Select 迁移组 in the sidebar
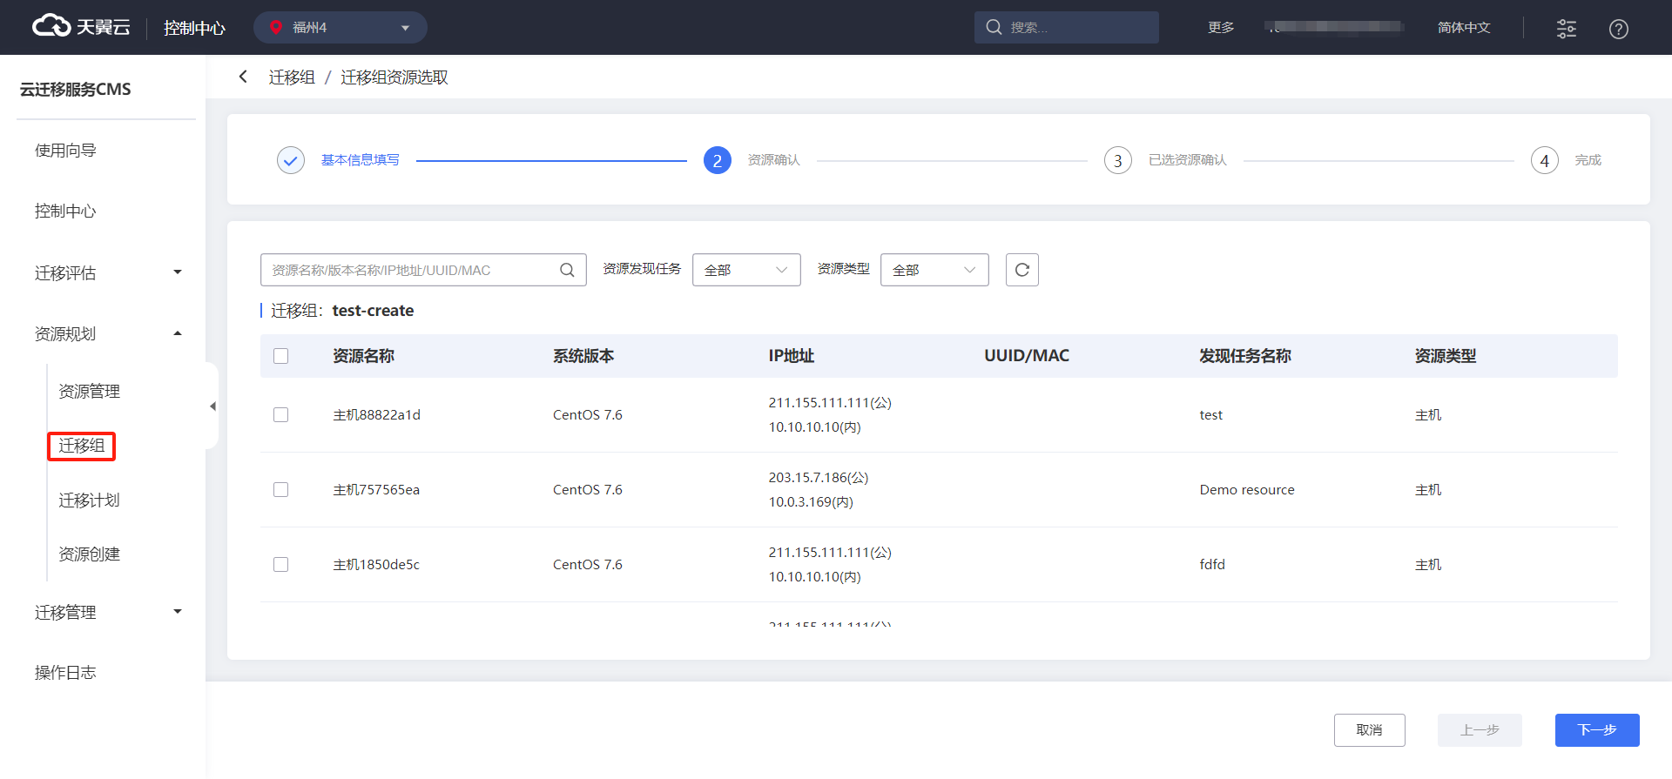This screenshot has height=779, width=1672. tap(82, 446)
